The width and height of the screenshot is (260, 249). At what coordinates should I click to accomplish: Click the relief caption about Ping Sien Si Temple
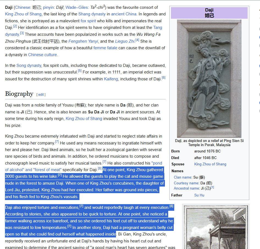209,143
